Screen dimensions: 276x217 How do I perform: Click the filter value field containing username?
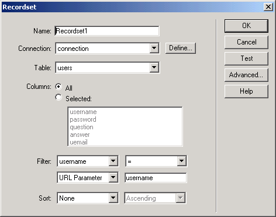(156, 178)
